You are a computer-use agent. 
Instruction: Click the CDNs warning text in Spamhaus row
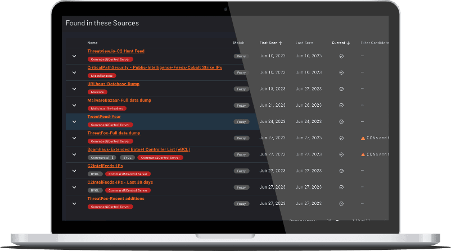click(378, 154)
